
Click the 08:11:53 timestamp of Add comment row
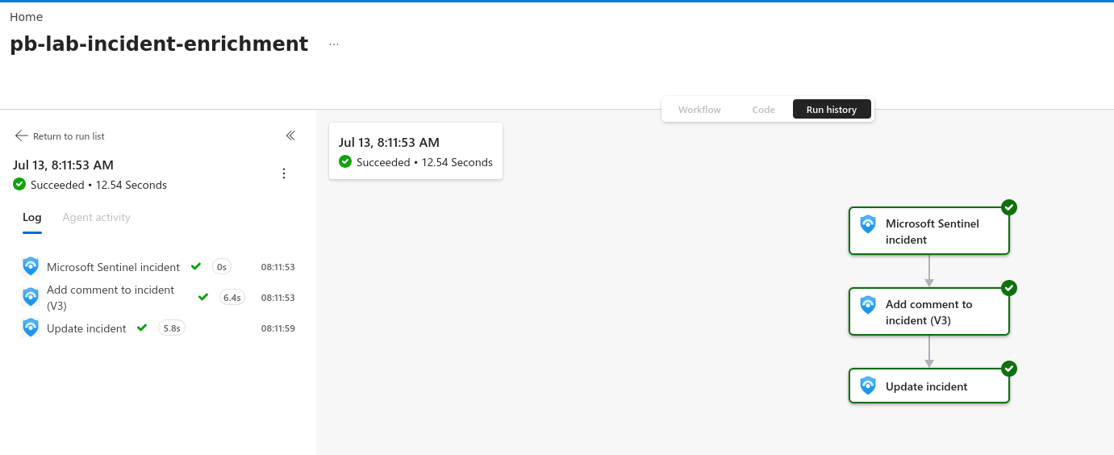(x=277, y=298)
